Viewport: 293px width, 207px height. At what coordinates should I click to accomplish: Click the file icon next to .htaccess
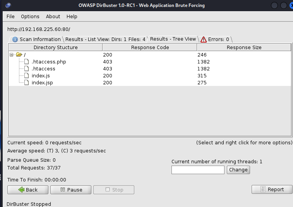point(27,68)
